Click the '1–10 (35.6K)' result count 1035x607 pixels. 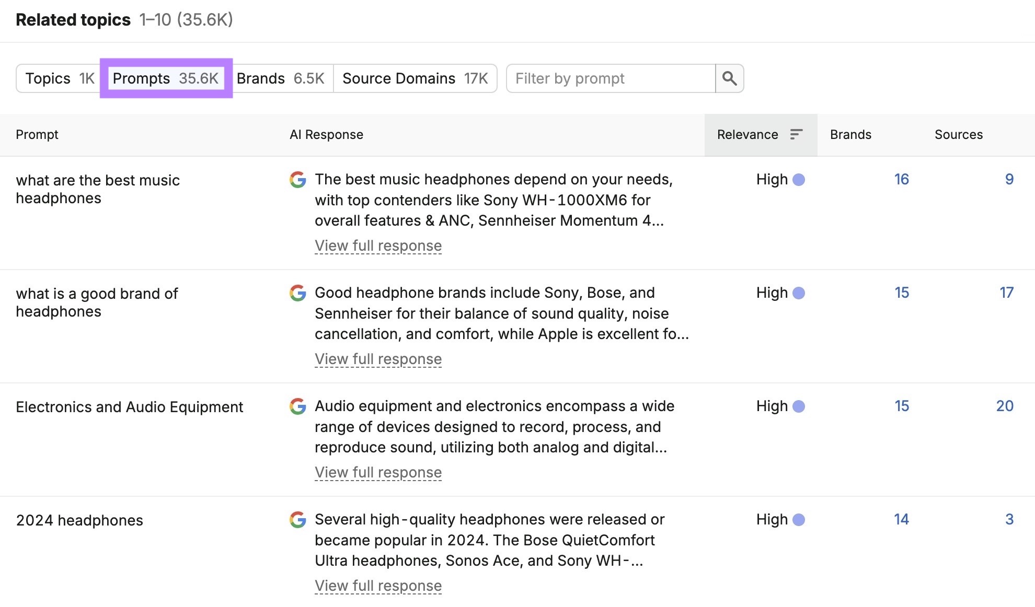click(186, 20)
